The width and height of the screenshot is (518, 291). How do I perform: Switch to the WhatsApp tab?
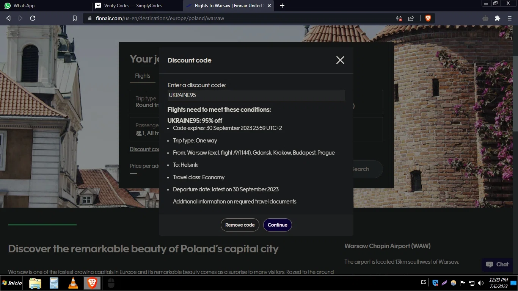pyautogui.click(x=46, y=6)
